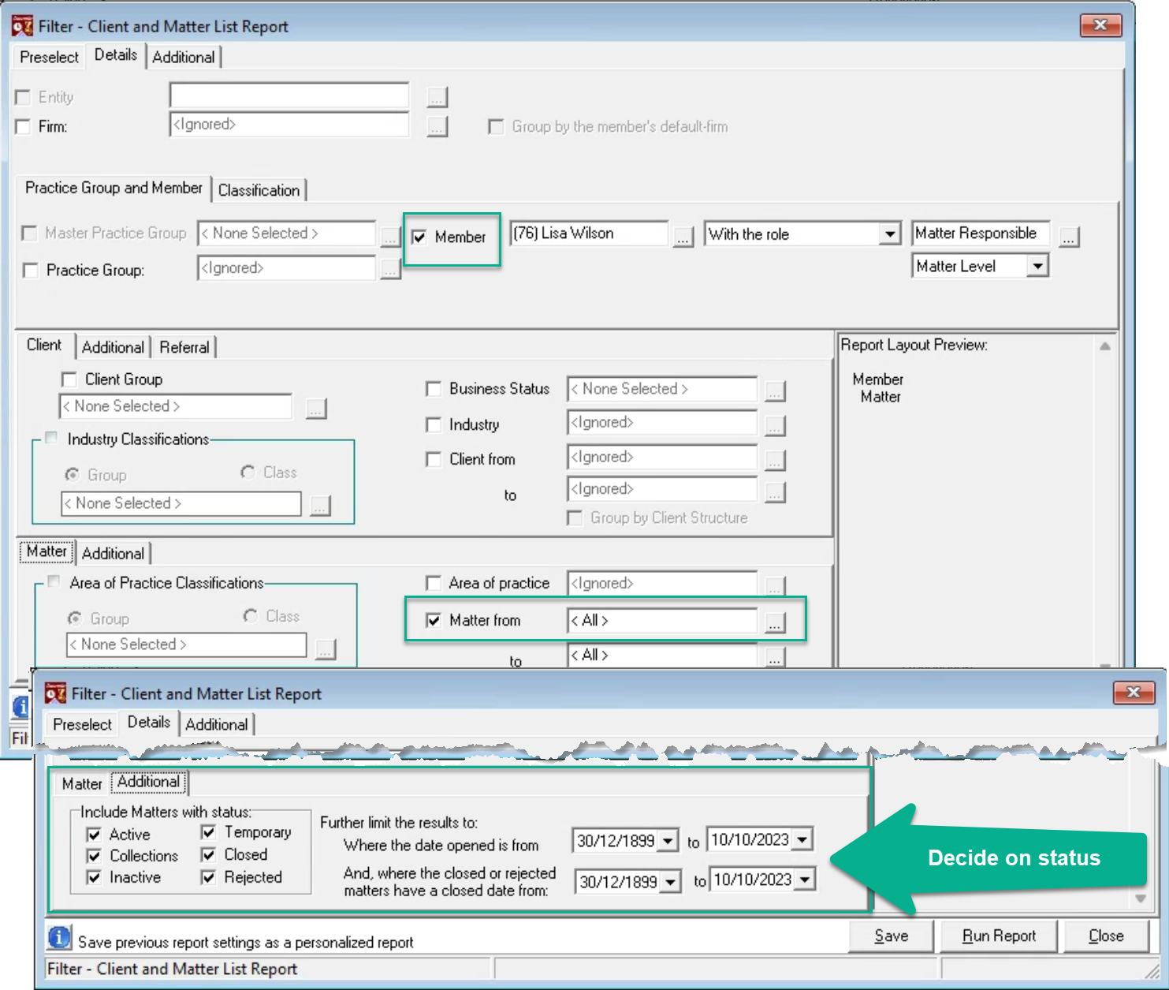Viewport: 1169px width, 990px height.
Task: Uncheck Active matter status
Action: (x=94, y=835)
